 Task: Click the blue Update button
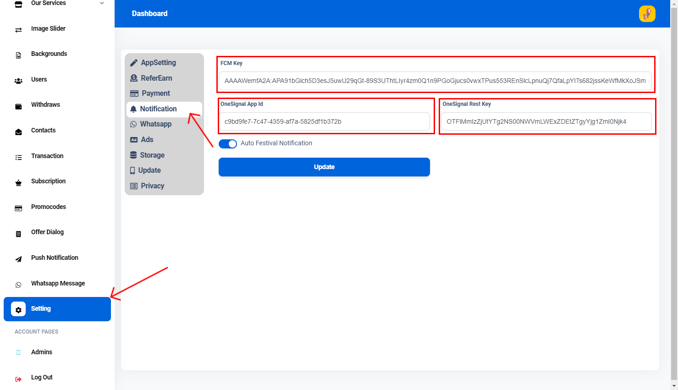(324, 167)
